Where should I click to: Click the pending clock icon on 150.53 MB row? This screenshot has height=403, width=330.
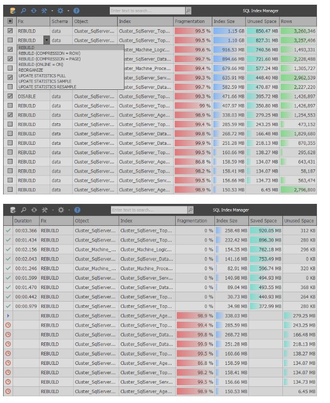[x=8, y=392]
